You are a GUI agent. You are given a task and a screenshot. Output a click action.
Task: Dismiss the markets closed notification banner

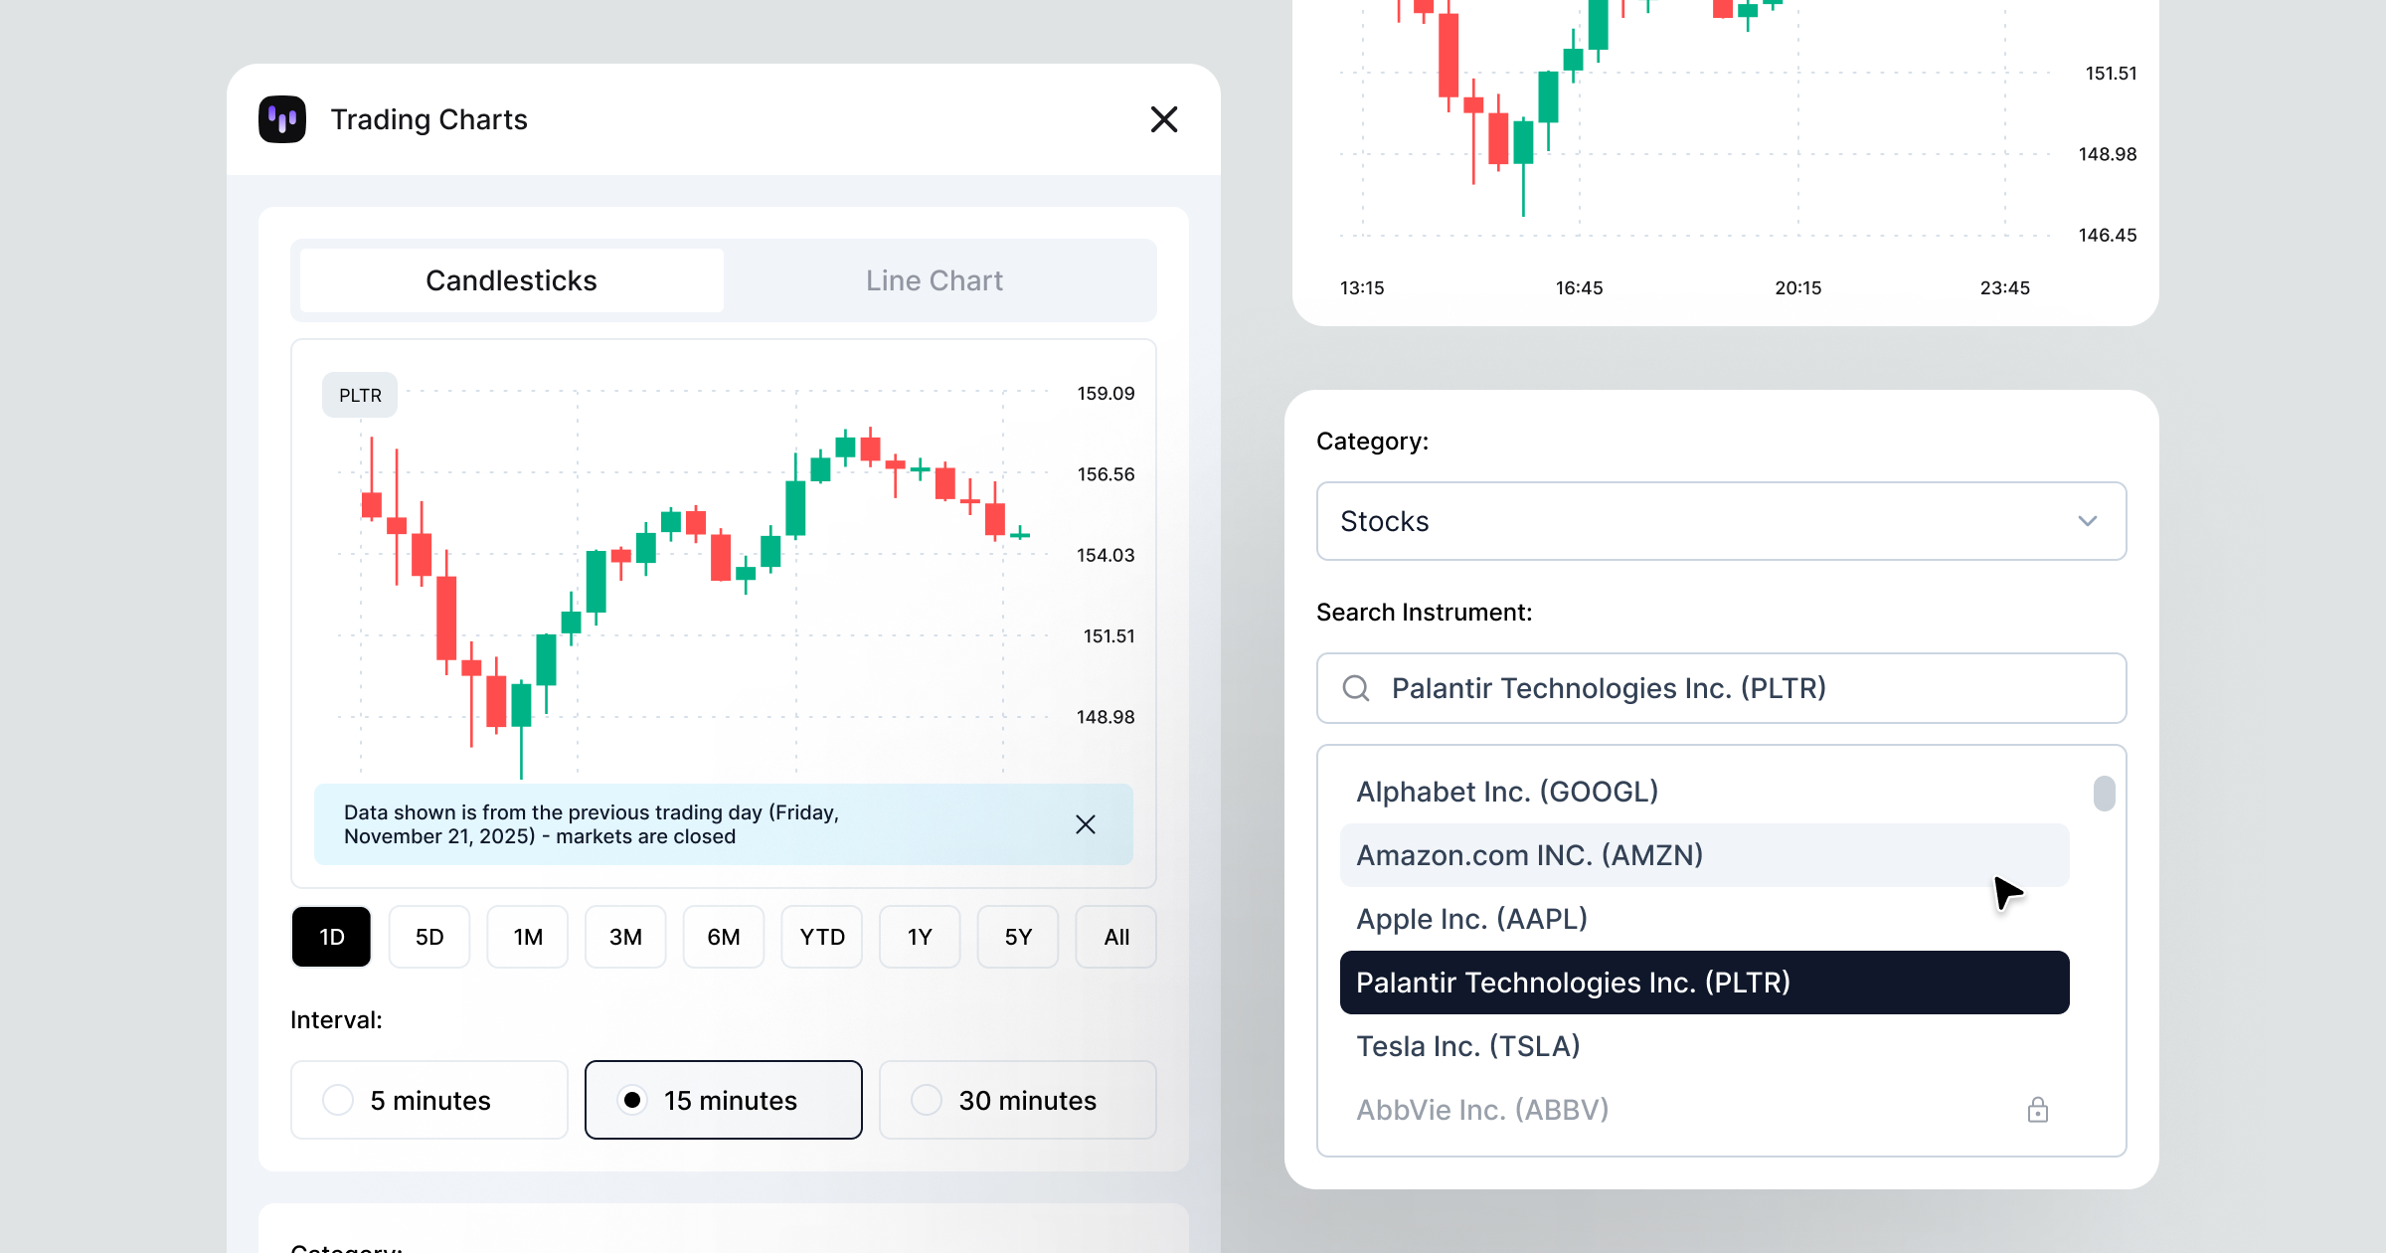(1085, 824)
